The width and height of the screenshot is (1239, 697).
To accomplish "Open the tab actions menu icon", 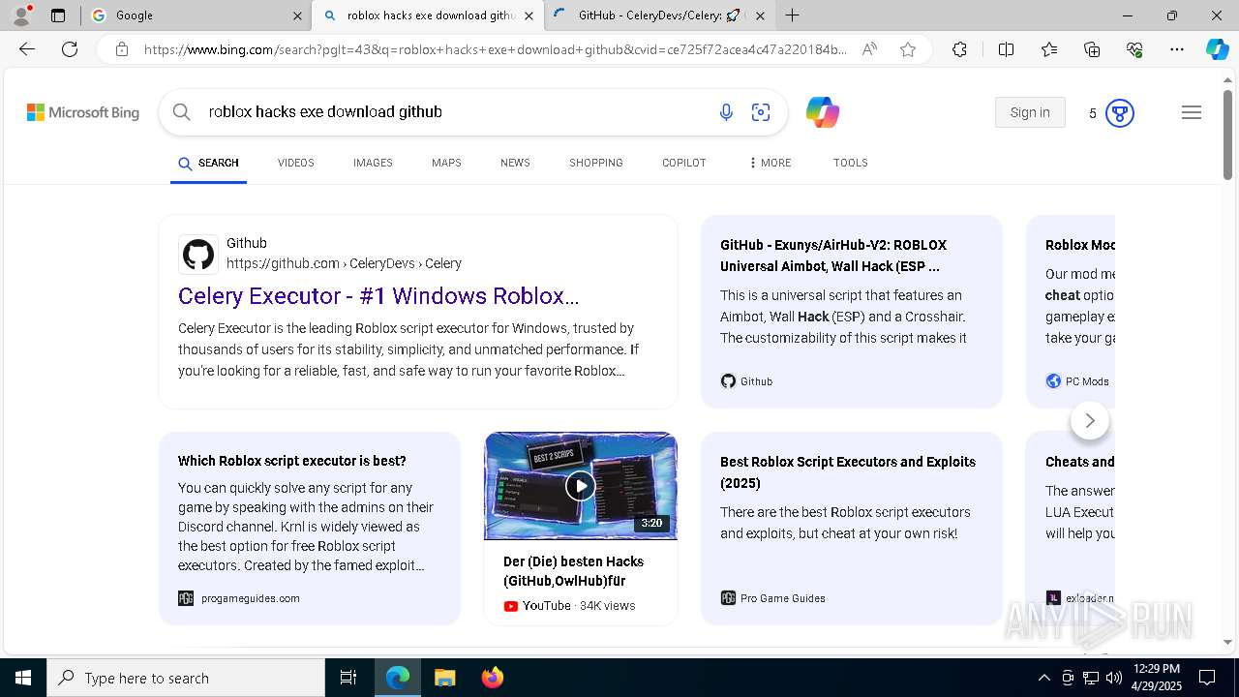I will 58,15.
